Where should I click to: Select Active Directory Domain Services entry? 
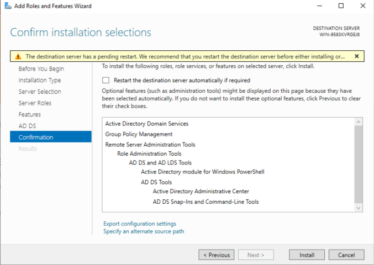(147, 124)
